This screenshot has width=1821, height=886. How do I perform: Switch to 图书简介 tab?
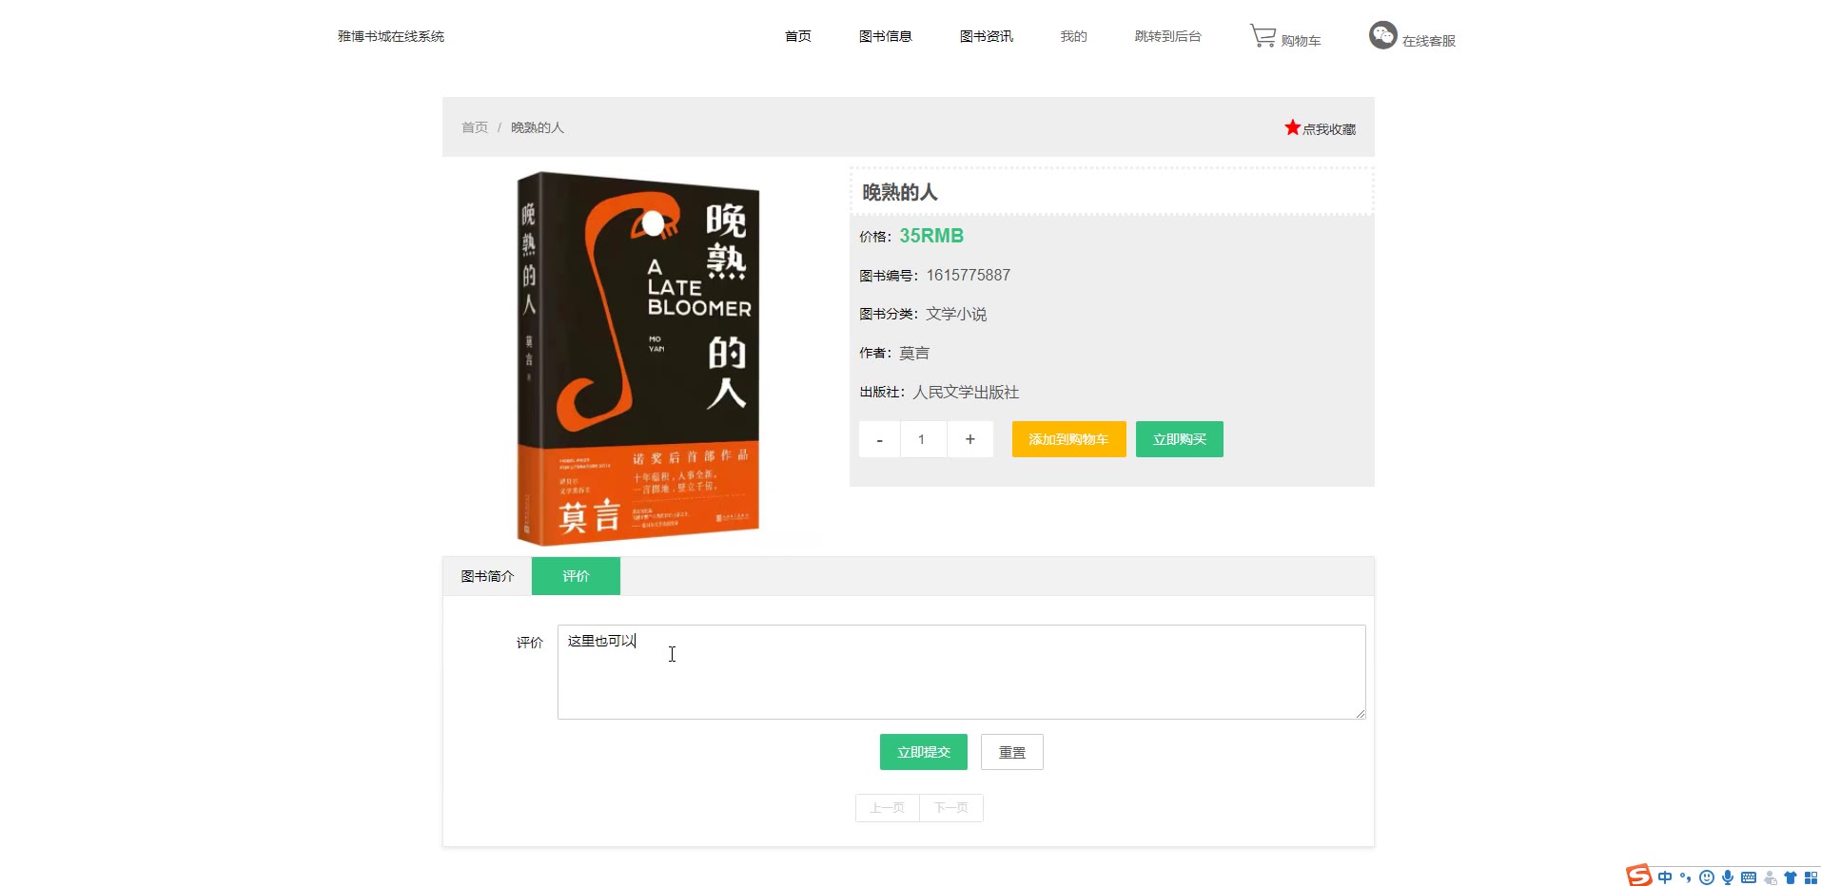tap(487, 576)
